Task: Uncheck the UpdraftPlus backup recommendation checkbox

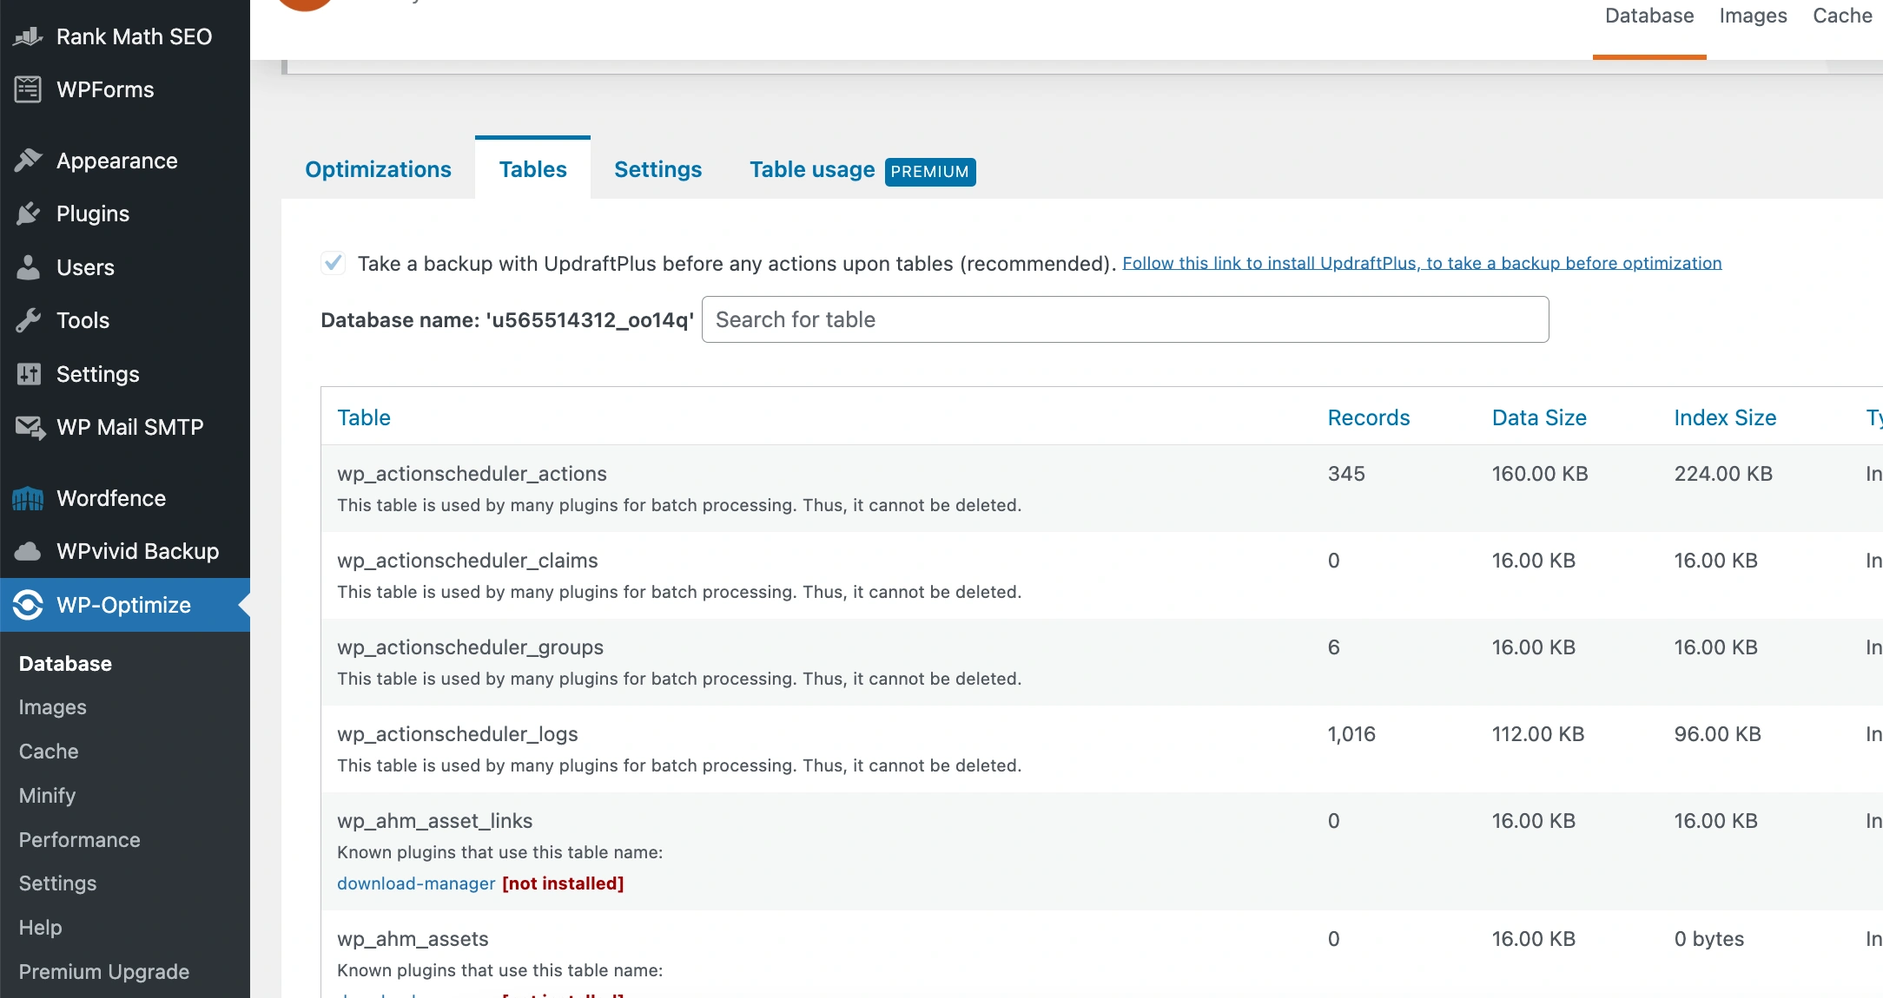Action: click(333, 263)
